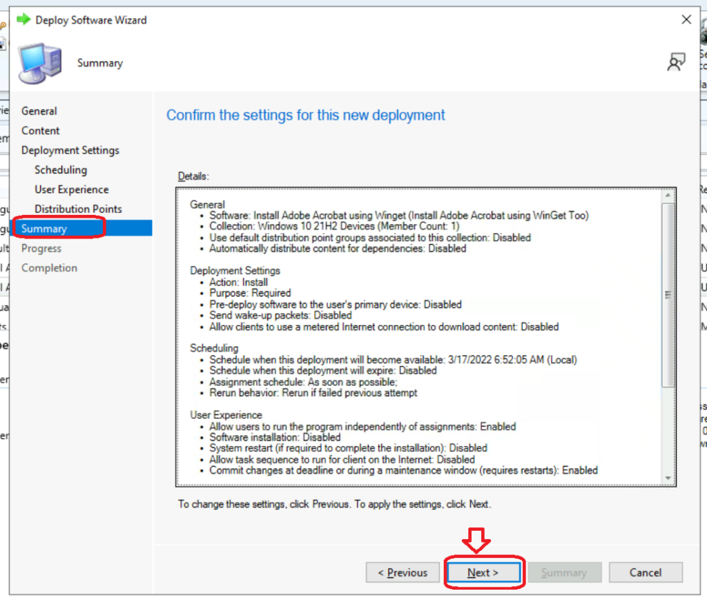Open the User Experience step

click(x=72, y=189)
